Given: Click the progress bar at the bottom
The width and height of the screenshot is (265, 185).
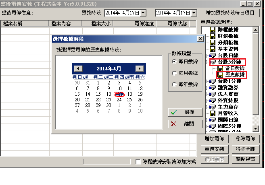Looking at the screenshot, I should point(107,162).
